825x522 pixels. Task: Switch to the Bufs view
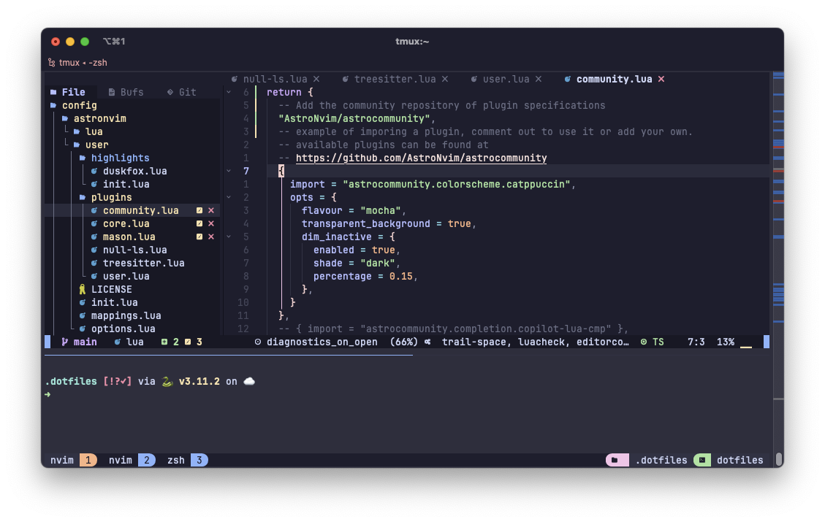pyautogui.click(x=126, y=92)
